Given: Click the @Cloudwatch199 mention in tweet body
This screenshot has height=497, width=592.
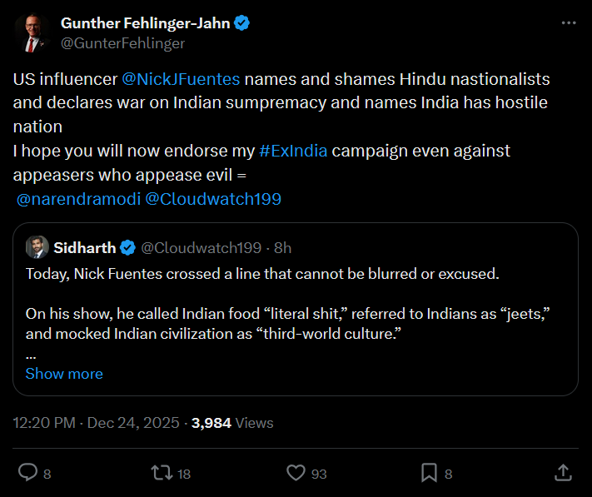Looking at the screenshot, I should point(213,199).
